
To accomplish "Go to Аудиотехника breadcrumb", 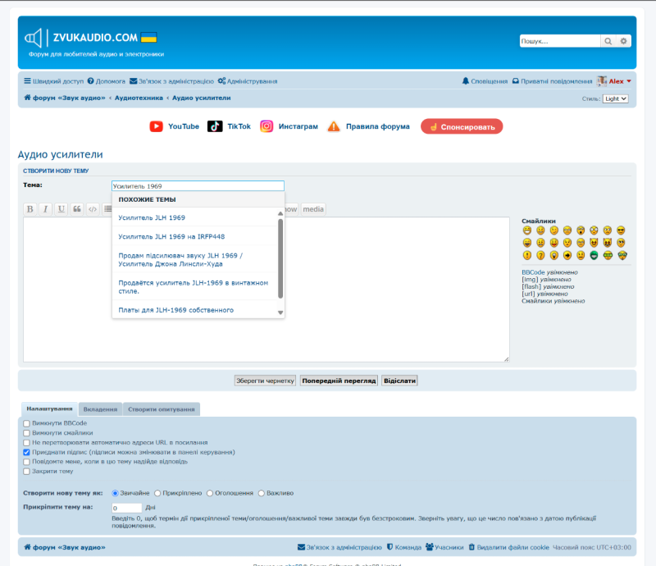I will 139,98.
